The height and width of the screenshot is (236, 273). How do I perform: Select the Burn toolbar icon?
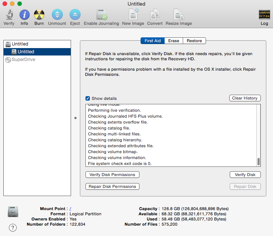coord(39,15)
